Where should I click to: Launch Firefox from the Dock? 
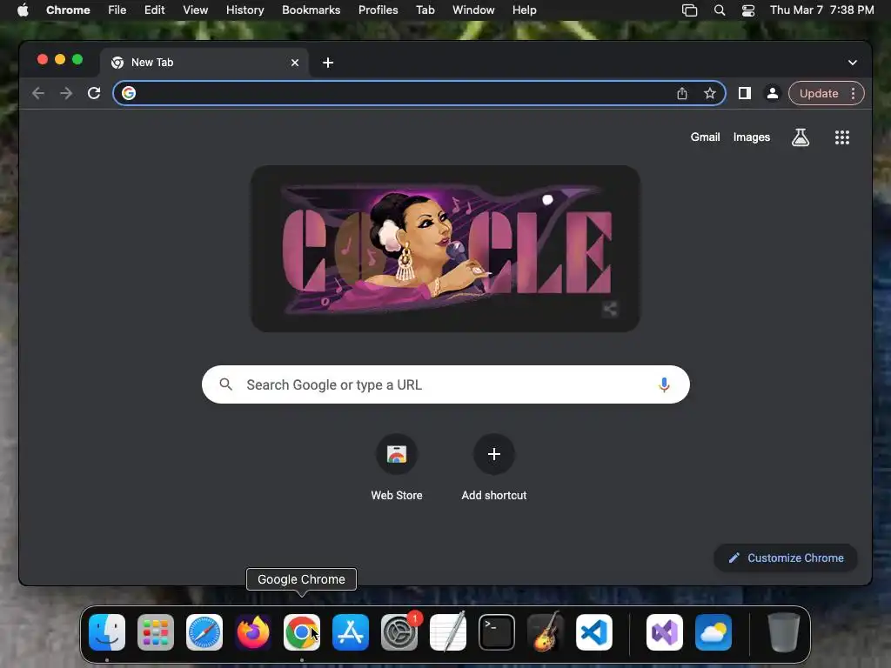tap(253, 632)
